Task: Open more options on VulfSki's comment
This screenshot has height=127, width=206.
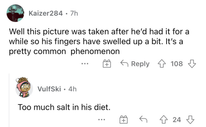Action: (102, 120)
